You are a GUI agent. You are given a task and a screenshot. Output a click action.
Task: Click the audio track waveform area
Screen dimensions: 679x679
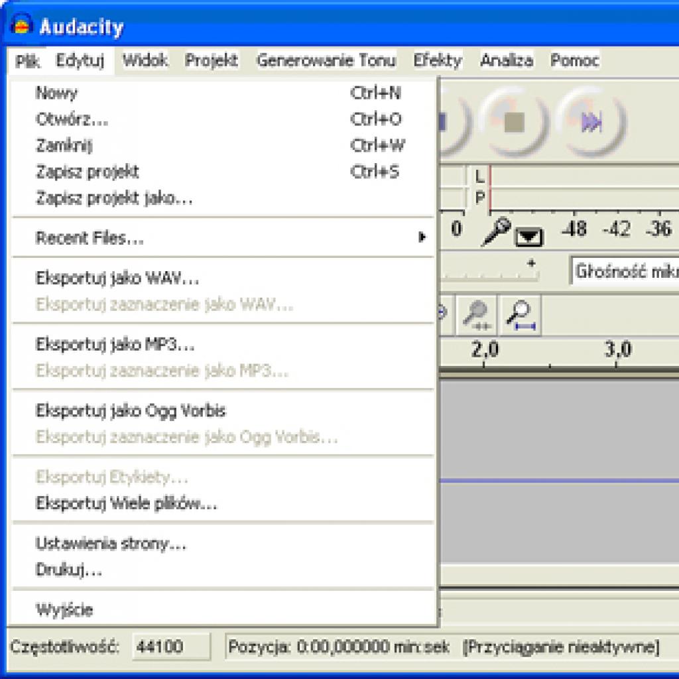tap(560, 472)
